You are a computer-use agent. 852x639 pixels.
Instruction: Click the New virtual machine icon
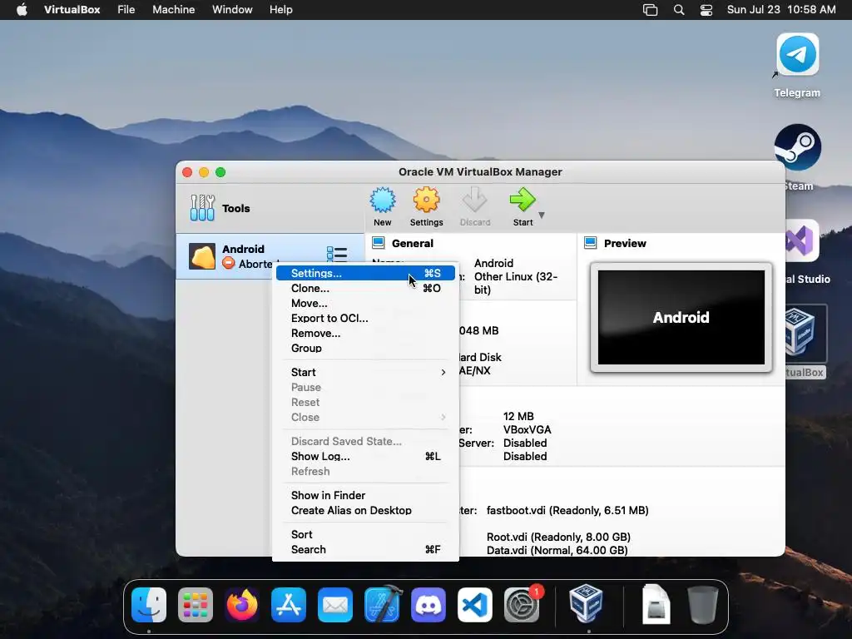[x=383, y=201]
